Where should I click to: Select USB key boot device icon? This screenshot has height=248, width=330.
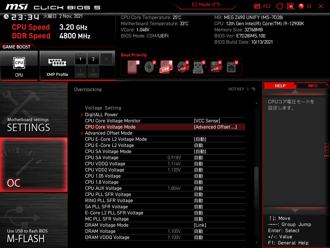point(199,67)
